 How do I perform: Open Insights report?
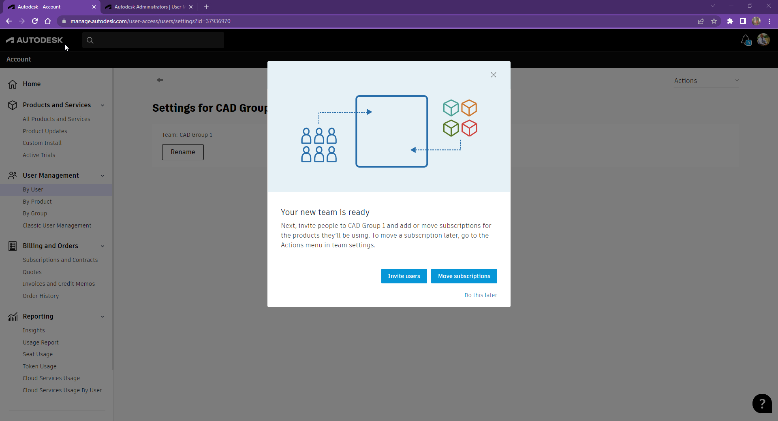pos(34,330)
